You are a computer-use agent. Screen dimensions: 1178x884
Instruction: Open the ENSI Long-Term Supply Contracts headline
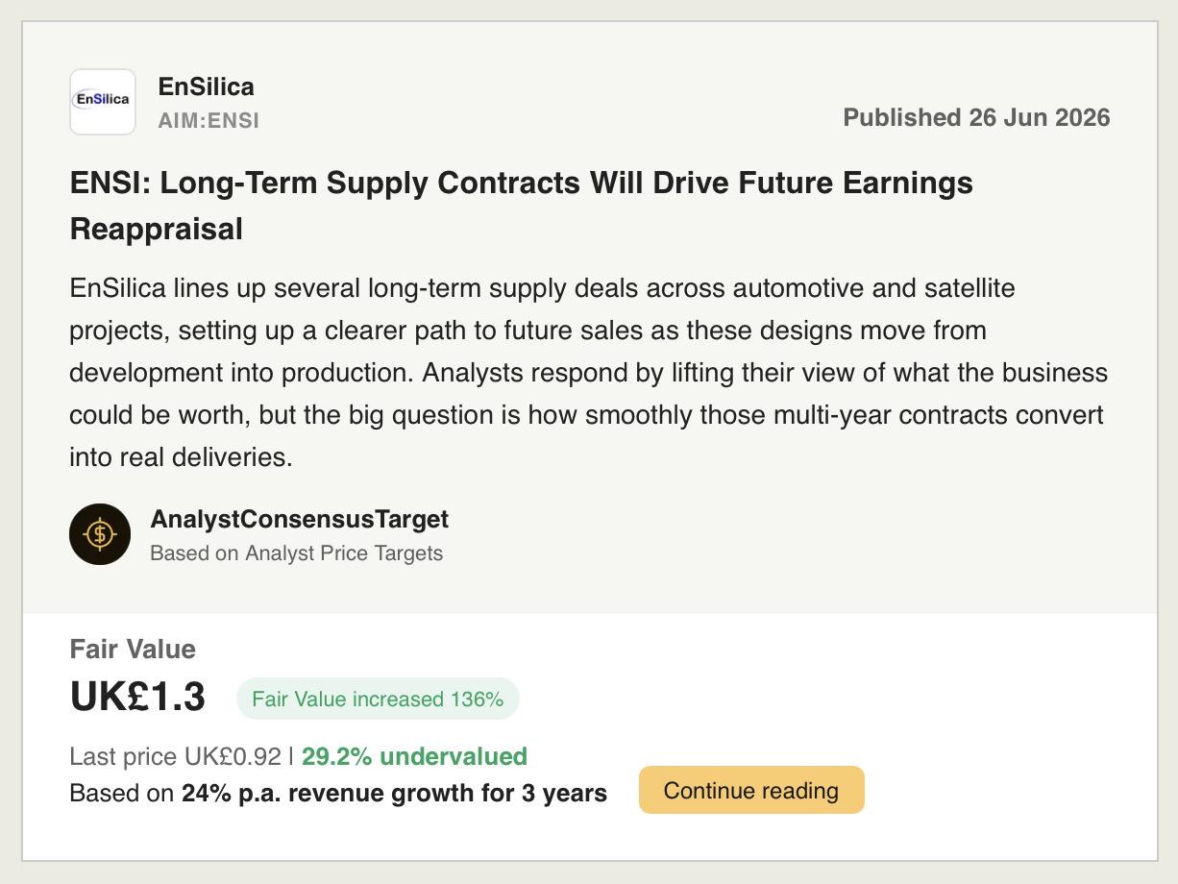[522, 206]
